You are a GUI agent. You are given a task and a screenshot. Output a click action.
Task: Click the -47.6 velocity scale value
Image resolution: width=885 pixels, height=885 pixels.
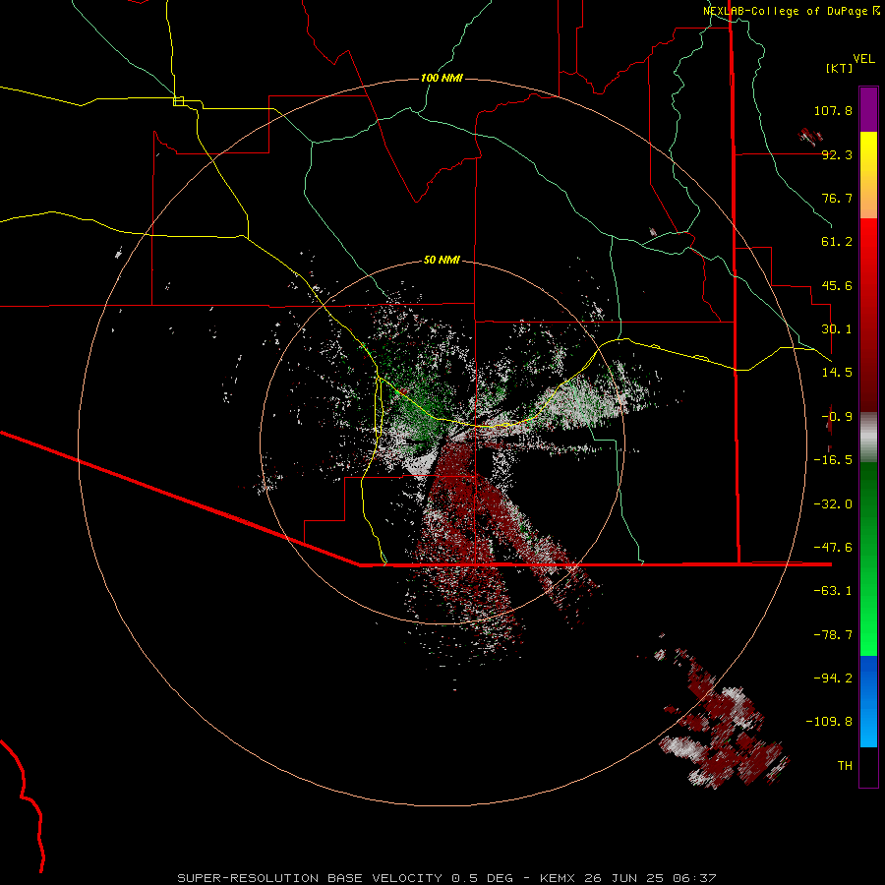[833, 548]
